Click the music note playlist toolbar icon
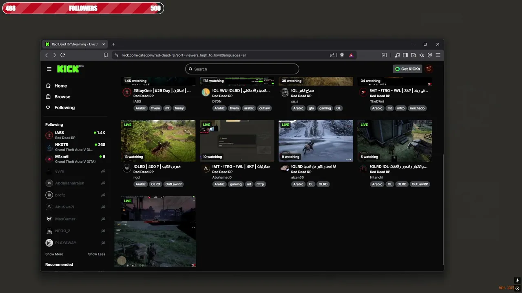This screenshot has height=293, width=522. click(x=397, y=55)
